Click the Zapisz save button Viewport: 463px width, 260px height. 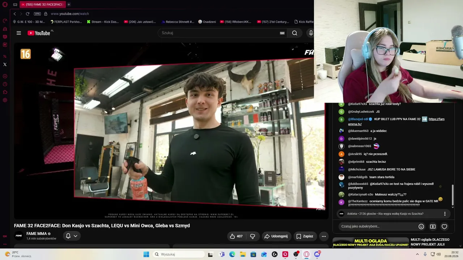click(x=305, y=236)
